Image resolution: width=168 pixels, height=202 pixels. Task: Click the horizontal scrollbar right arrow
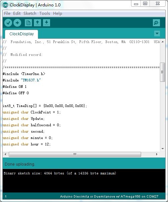click(157, 154)
